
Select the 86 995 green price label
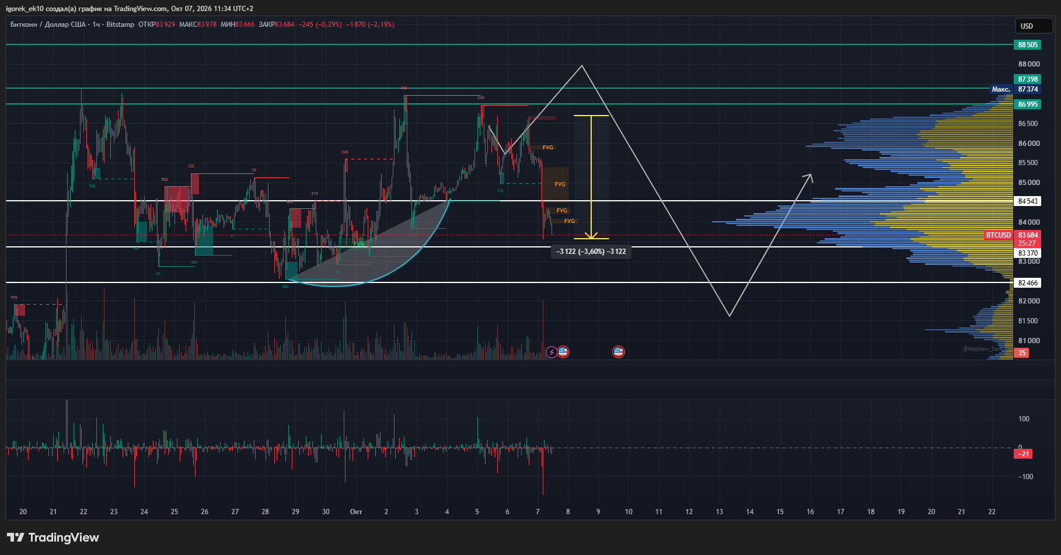click(1028, 104)
